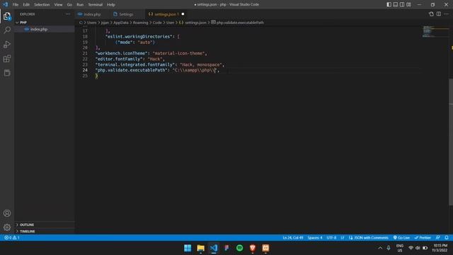Image resolution: width=453 pixels, height=255 pixels.
Task: Open the feedback icon in status bar
Action: [x=438, y=238]
